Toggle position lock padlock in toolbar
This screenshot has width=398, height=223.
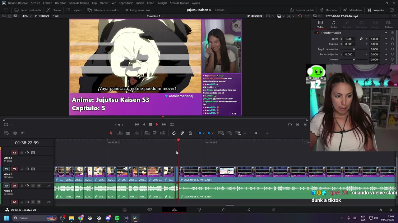190,133
